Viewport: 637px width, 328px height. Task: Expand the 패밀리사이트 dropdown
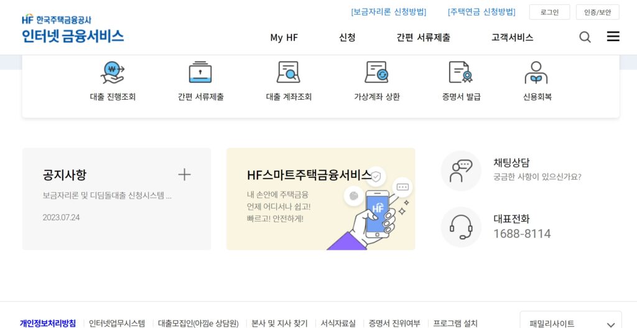click(x=571, y=324)
